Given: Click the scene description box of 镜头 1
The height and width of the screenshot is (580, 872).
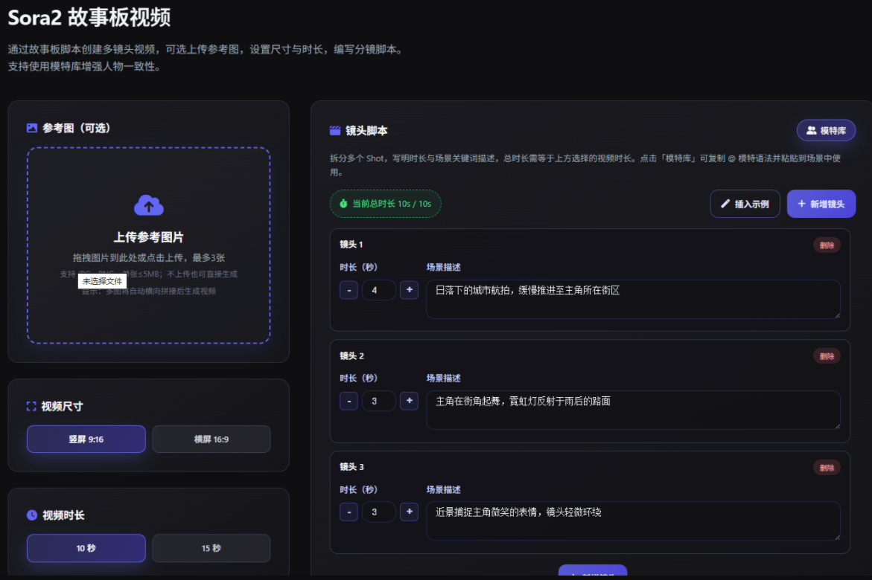Looking at the screenshot, I should pyautogui.click(x=633, y=300).
